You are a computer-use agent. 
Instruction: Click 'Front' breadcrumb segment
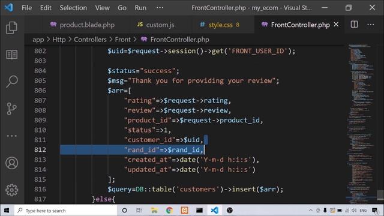click(122, 40)
